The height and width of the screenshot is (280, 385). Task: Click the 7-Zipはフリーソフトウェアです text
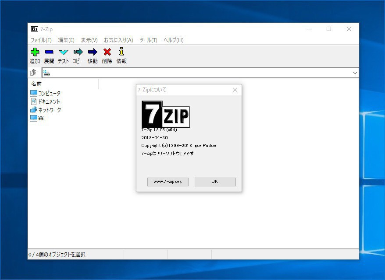168,154
